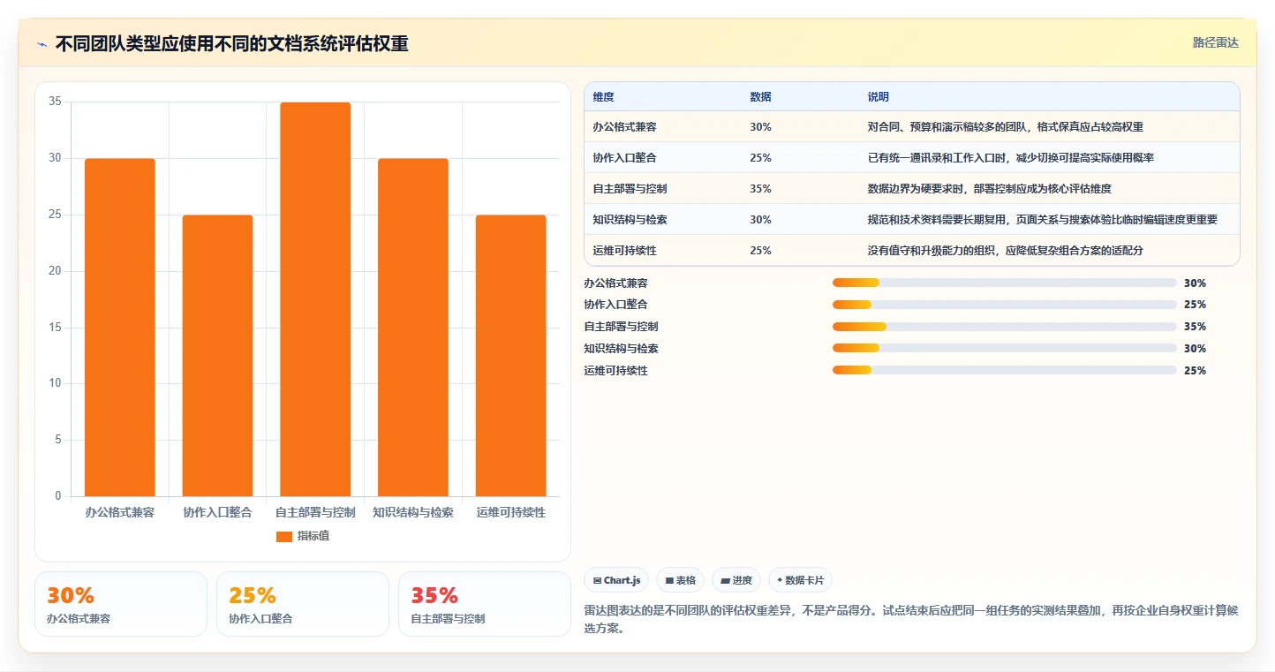Open the 25% 协作入口整合 data card
1275x672 pixels.
tap(303, 604)
